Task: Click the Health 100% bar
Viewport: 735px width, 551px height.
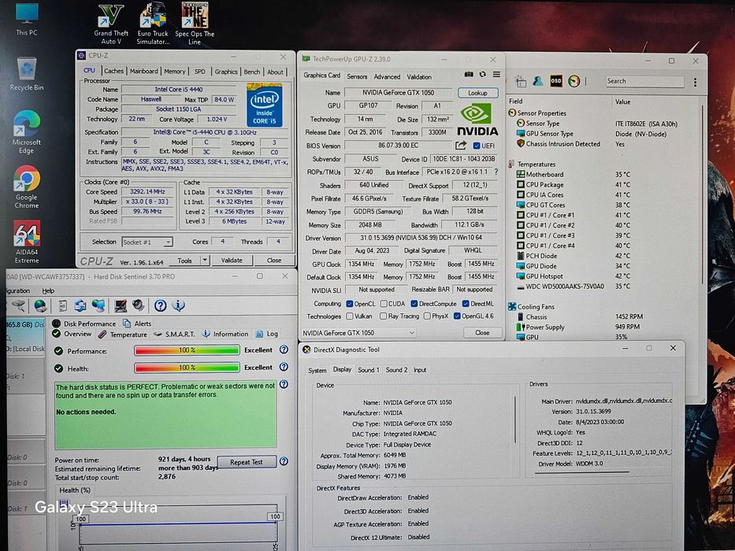Action: pos(187,368)
